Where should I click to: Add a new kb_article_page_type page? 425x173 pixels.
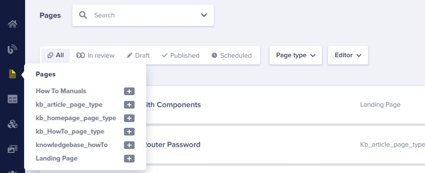(129, 105)
